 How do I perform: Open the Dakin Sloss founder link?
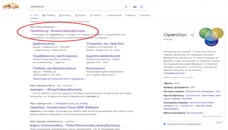(x=208, y=95)
